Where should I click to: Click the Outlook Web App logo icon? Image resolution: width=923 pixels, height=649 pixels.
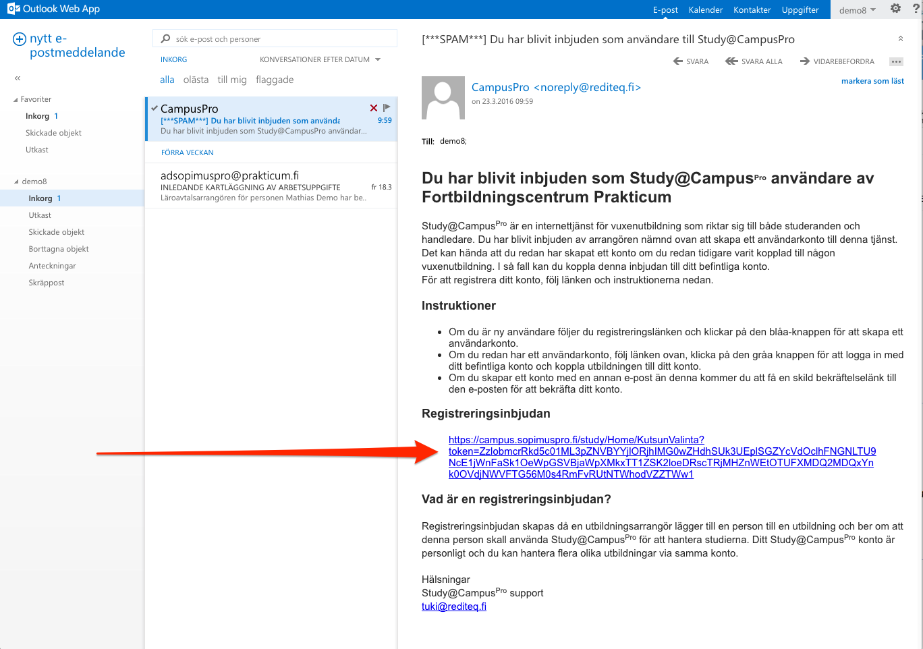[x=13, y=9]
